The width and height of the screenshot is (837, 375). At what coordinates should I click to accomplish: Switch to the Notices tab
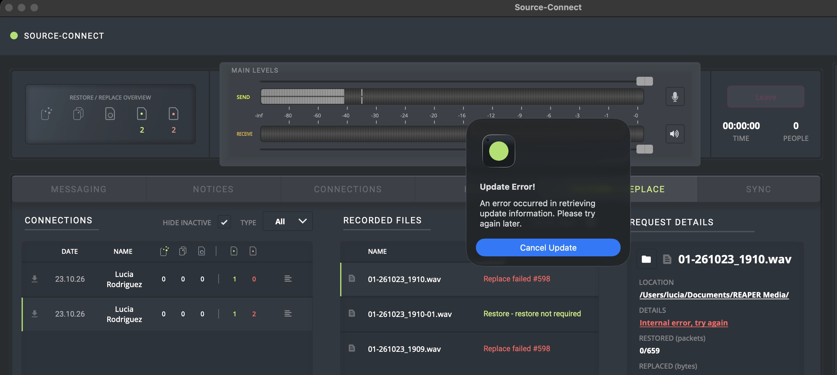coord(213,189)
